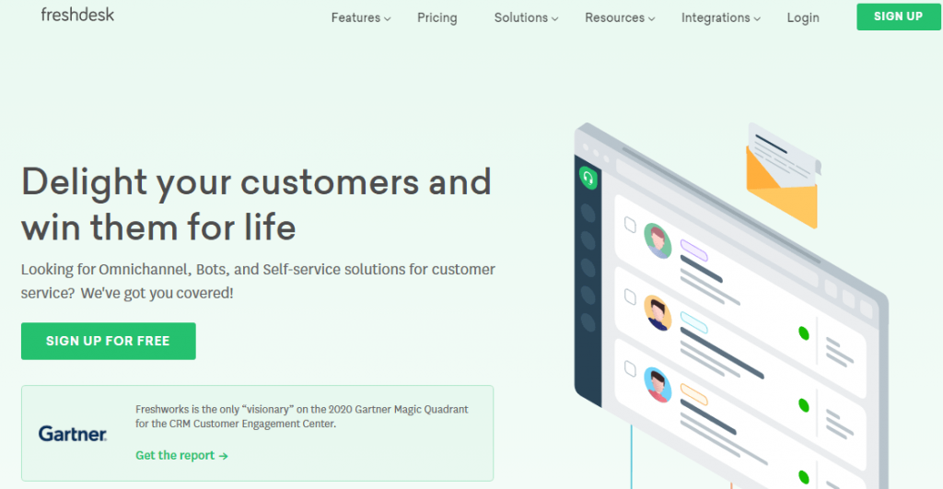943x489 pixels.
Task: Expand the Features chevron arrow
Action: pyautogui.click(x=388, y=19)
